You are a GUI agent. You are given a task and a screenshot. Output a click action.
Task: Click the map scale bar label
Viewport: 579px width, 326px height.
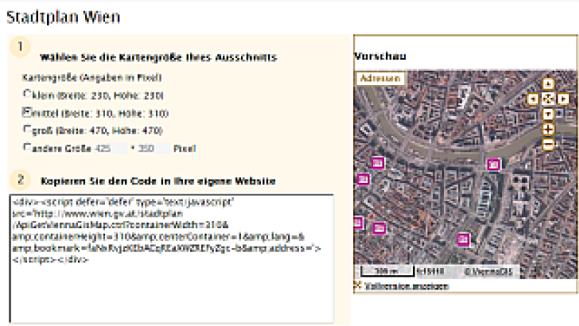pyautogui.click(x=387, y=271)
